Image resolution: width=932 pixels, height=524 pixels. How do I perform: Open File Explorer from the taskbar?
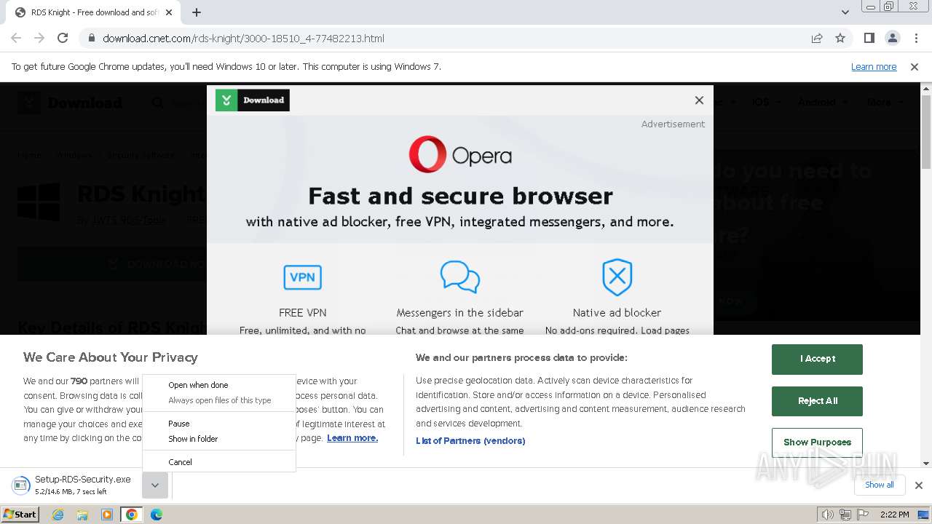click(82, 515)
